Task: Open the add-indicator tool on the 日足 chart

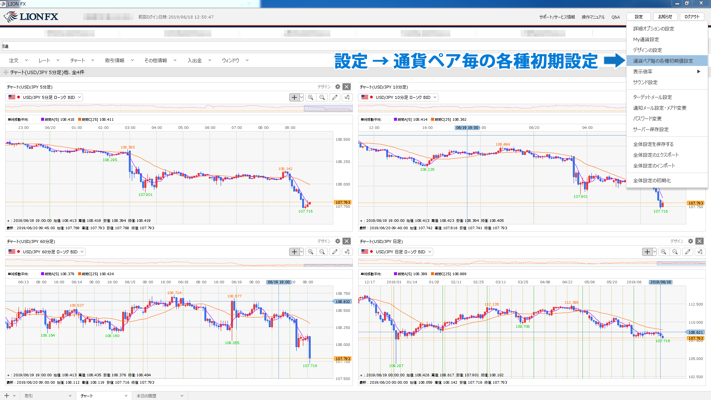Action: click(x=700, y=251)
